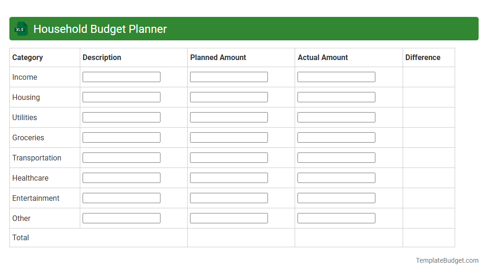488x274 pixels.
Task: Click the Entertainment actual amount field
Action: (336, 198)
